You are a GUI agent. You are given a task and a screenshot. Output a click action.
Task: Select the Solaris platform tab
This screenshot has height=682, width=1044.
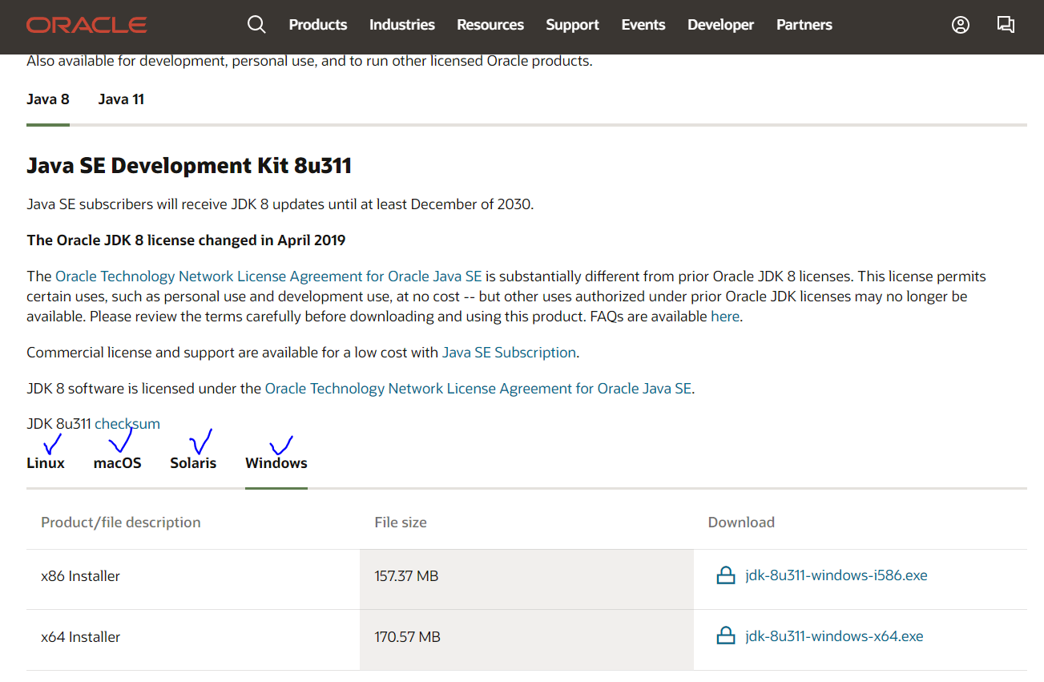tap(193, 463)
